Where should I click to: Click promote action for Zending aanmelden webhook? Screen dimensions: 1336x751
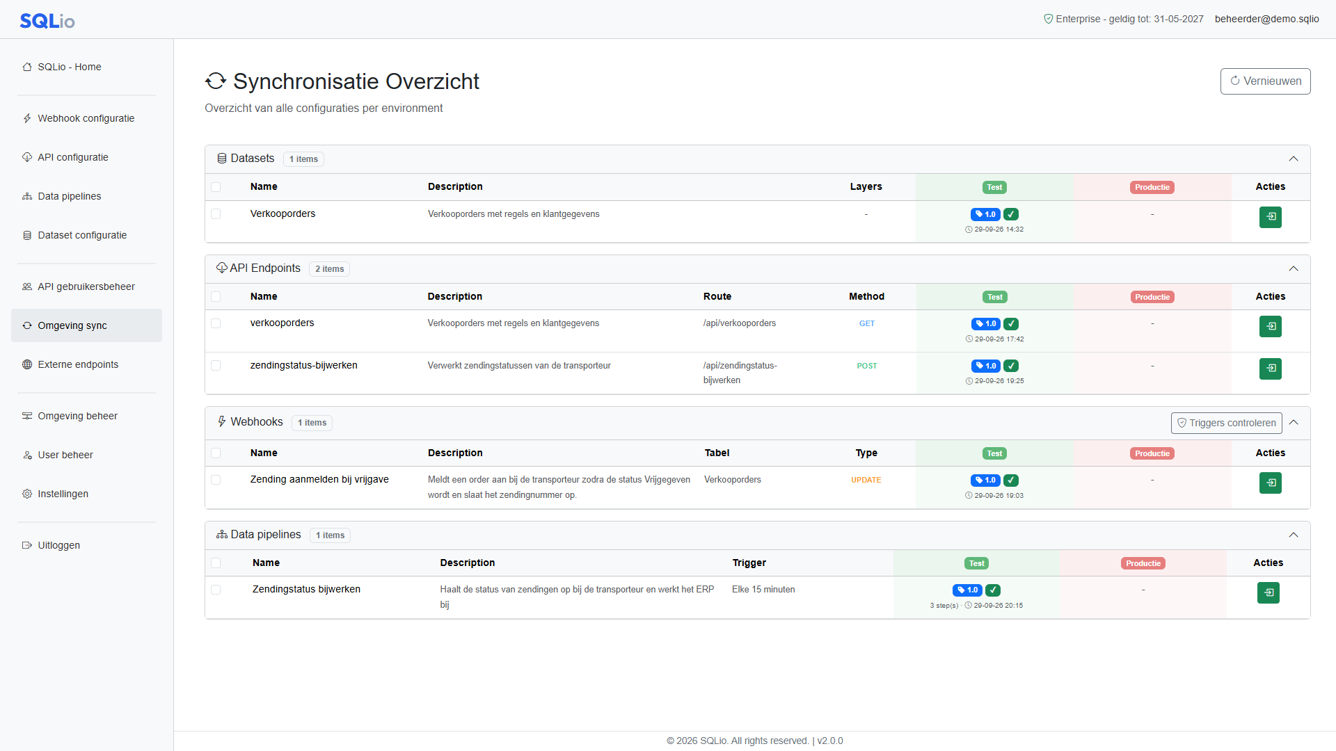click(x=1270, y=483)
